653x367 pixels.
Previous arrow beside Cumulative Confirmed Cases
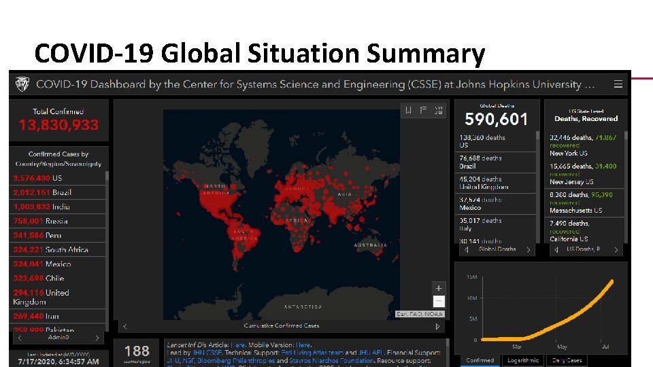click(124, 326)
